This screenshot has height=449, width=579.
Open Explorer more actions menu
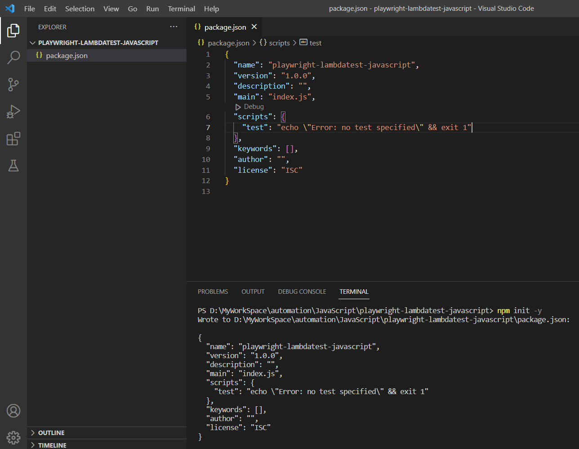click(174, 27)
